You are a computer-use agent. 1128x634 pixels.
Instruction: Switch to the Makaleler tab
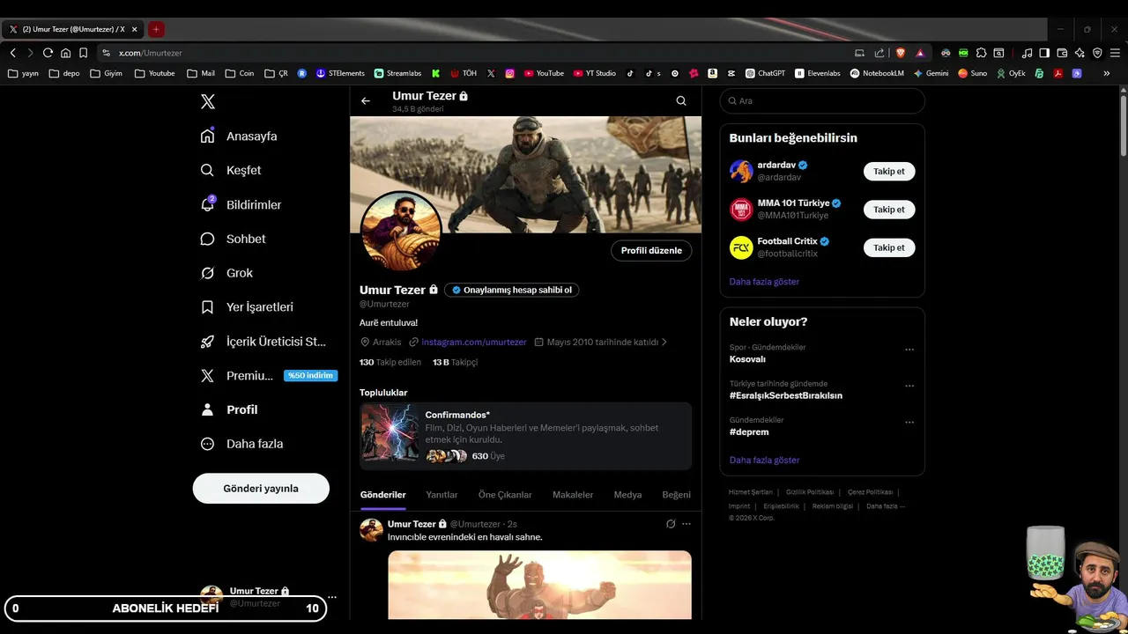[573, 495]
